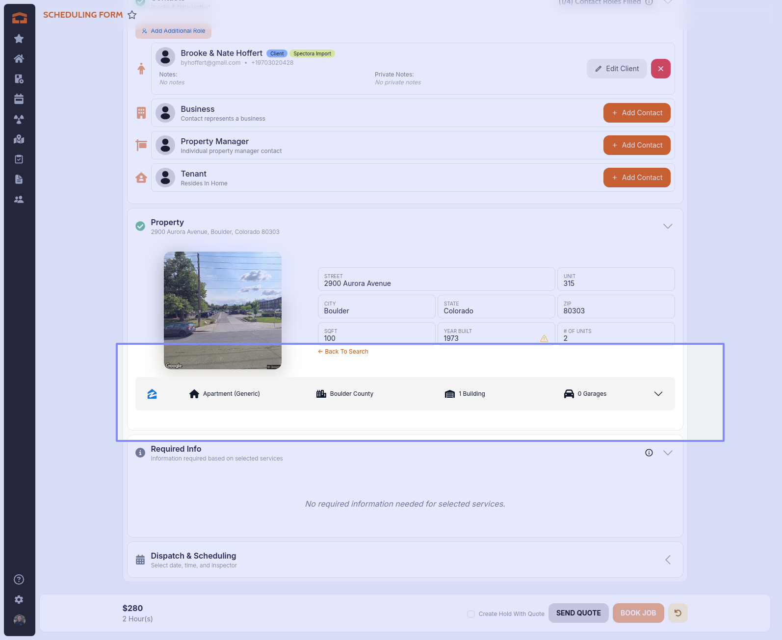Collapse the Required Info section
782x640 pixels.
point(668,453)
